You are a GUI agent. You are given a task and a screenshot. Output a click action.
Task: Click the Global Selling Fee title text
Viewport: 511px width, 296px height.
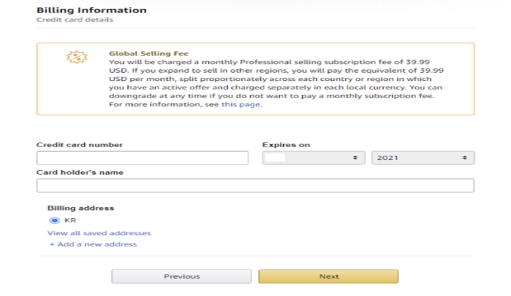point(149,54)
